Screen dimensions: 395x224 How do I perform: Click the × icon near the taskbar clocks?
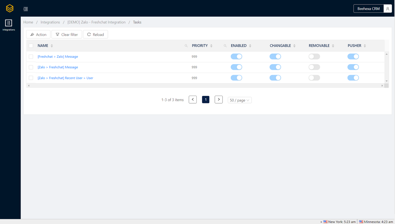321,222
